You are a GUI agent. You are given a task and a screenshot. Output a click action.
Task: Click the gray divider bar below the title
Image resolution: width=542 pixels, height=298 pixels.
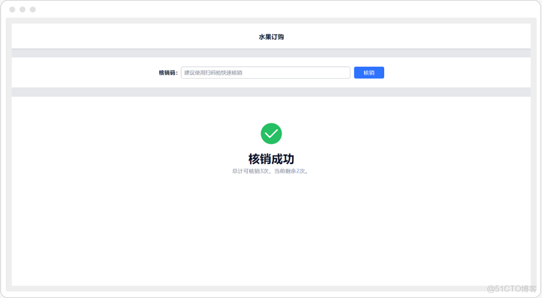[x=271, y=53]
